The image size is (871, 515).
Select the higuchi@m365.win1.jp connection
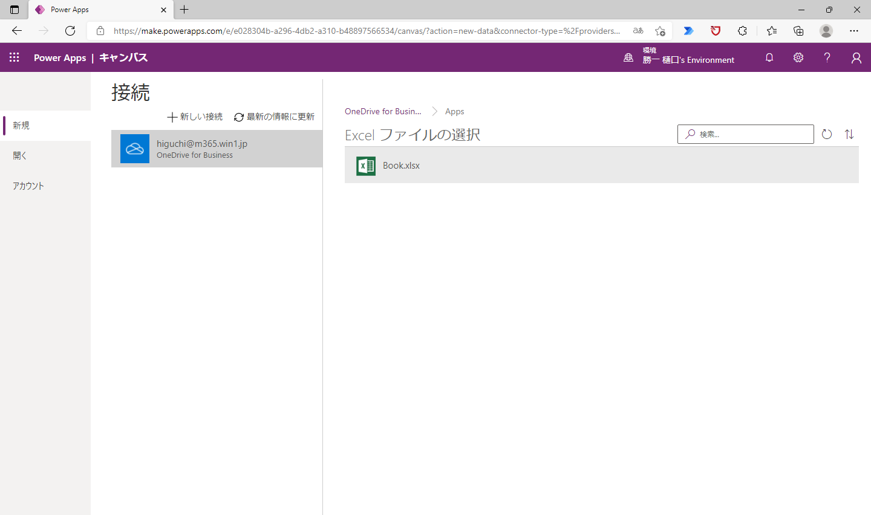217,149
